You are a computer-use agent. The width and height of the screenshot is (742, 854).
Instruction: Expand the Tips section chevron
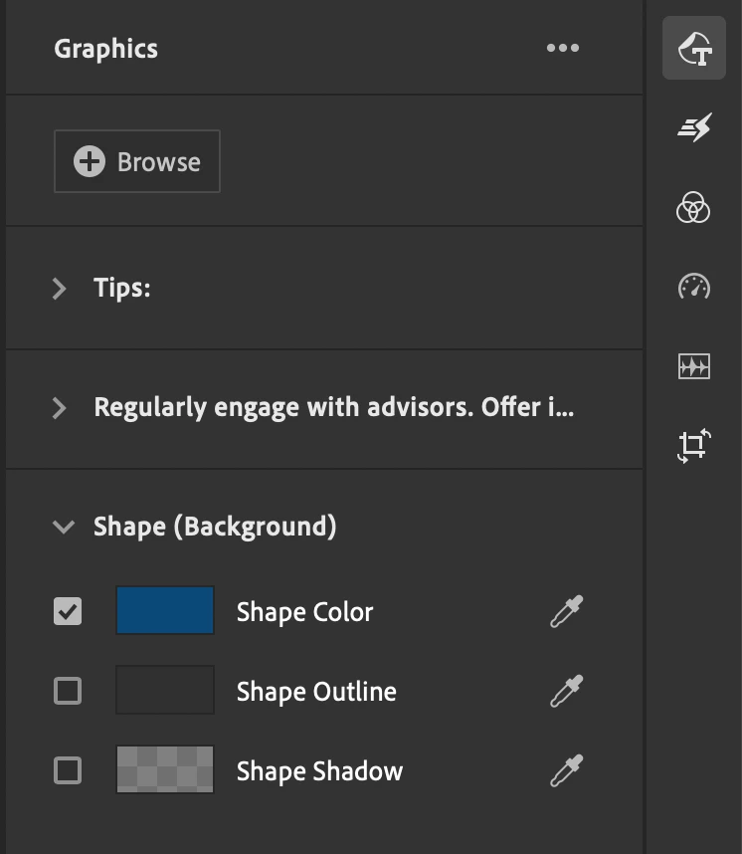[59, 288]
